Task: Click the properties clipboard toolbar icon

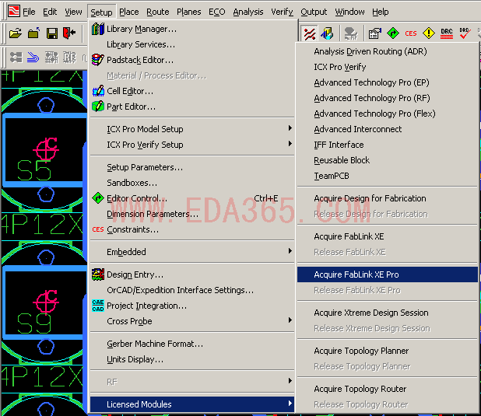Action: point(375,33)
